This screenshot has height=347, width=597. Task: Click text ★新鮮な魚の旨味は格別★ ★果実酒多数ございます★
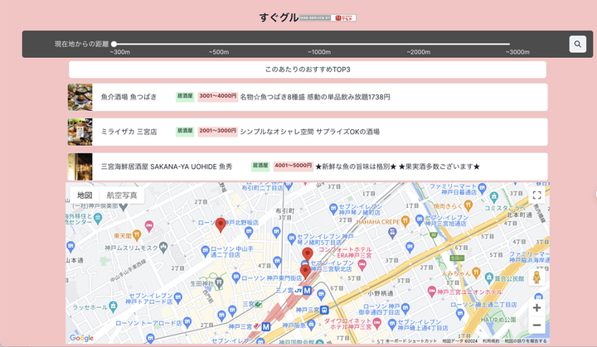point(397,166)
